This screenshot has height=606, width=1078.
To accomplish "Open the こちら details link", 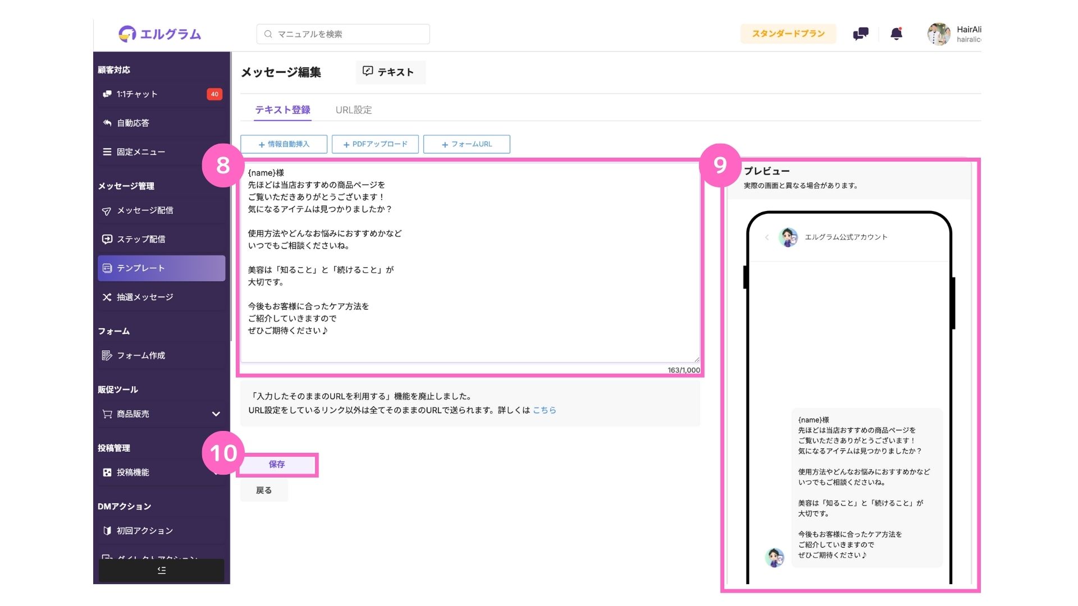I will pos(544,410).
